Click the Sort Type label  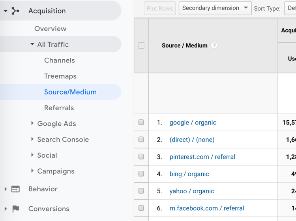267,9
